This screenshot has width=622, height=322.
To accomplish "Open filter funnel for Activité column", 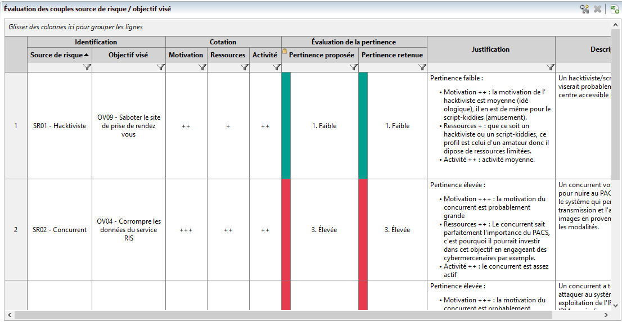I will [277, 67].
